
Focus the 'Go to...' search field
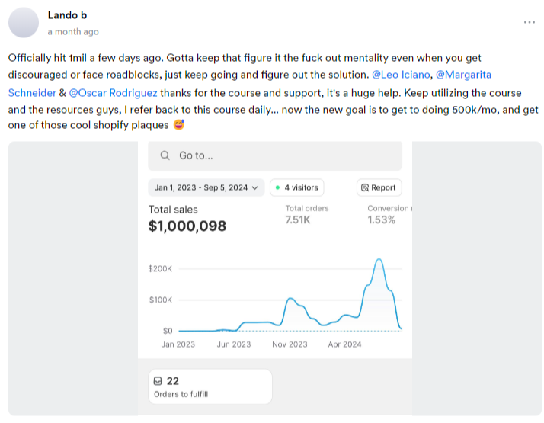274,155
